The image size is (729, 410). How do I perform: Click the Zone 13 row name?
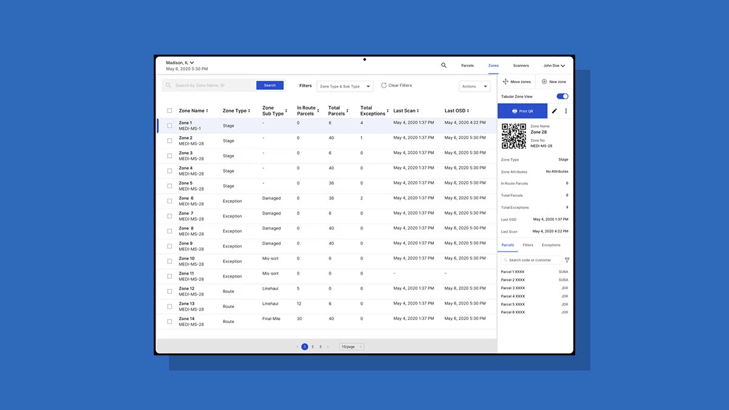tap(187, 304)
